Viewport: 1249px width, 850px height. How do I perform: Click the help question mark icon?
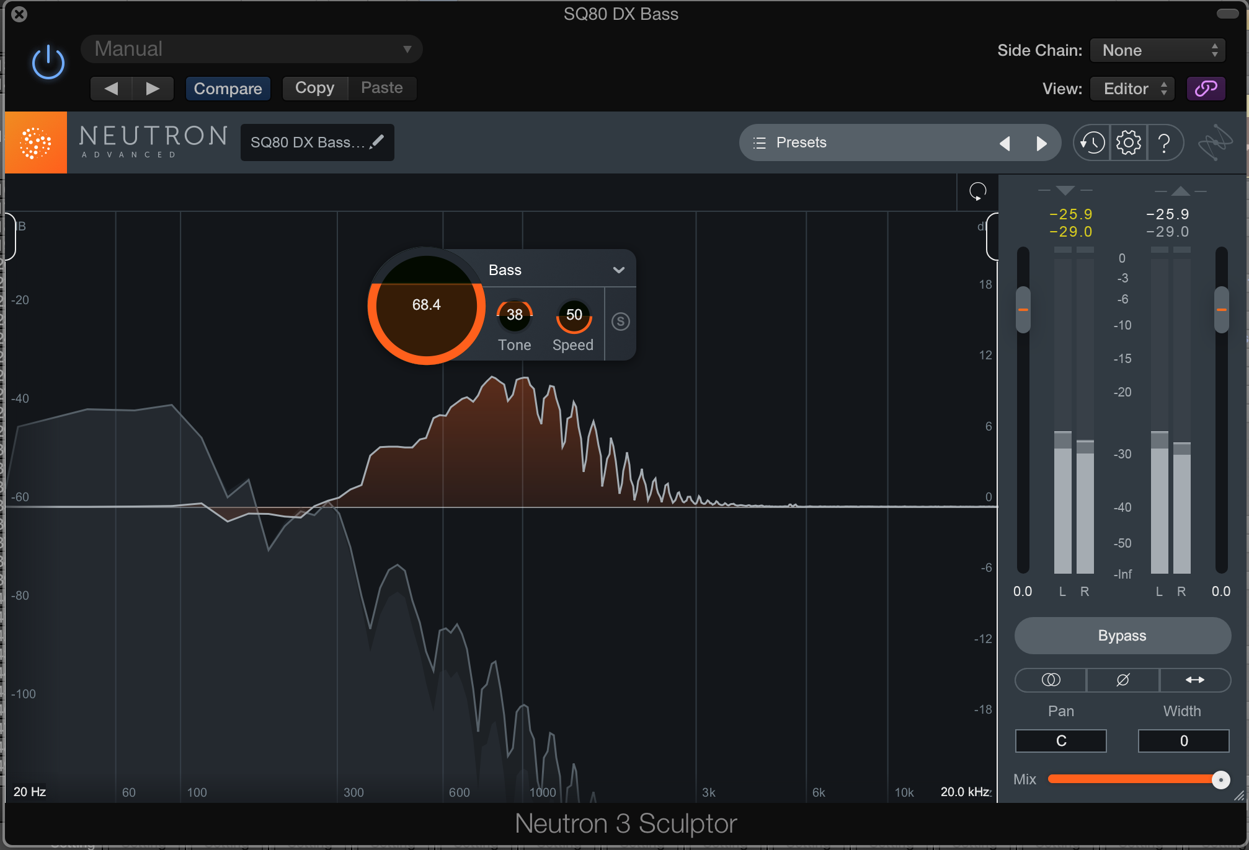coord(1164,143)
